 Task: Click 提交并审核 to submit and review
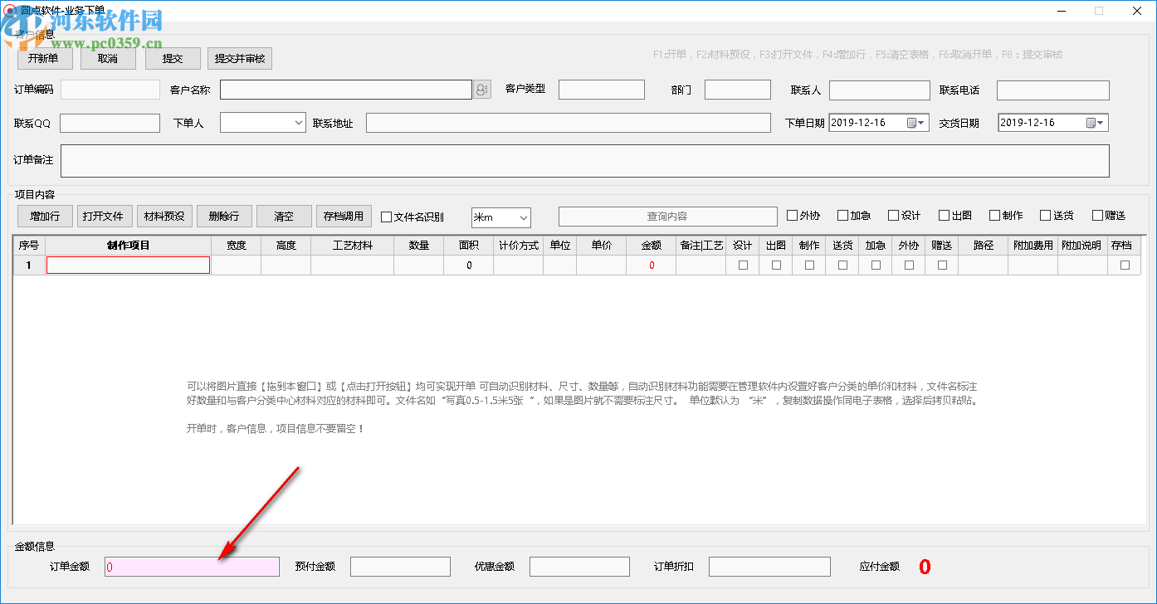pyautogui.click(x=239, y=58)
